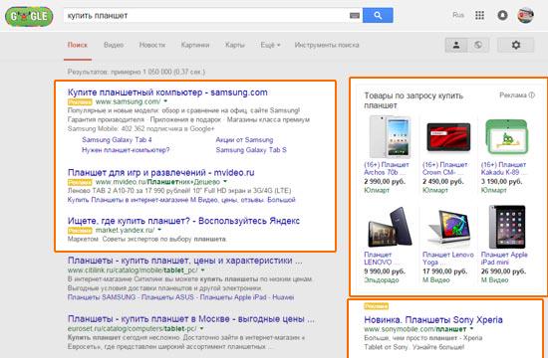Image resolution: width=548 pixels, height=358 pixels.
Task: Select the Поиск tab
Action: click(x=78, y=45)
